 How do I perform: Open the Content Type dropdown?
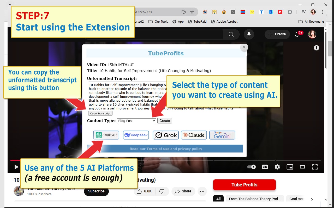136,121
